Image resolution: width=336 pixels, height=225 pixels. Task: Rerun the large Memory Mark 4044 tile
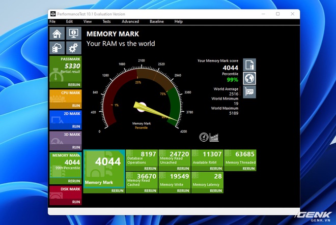(117, 190)
